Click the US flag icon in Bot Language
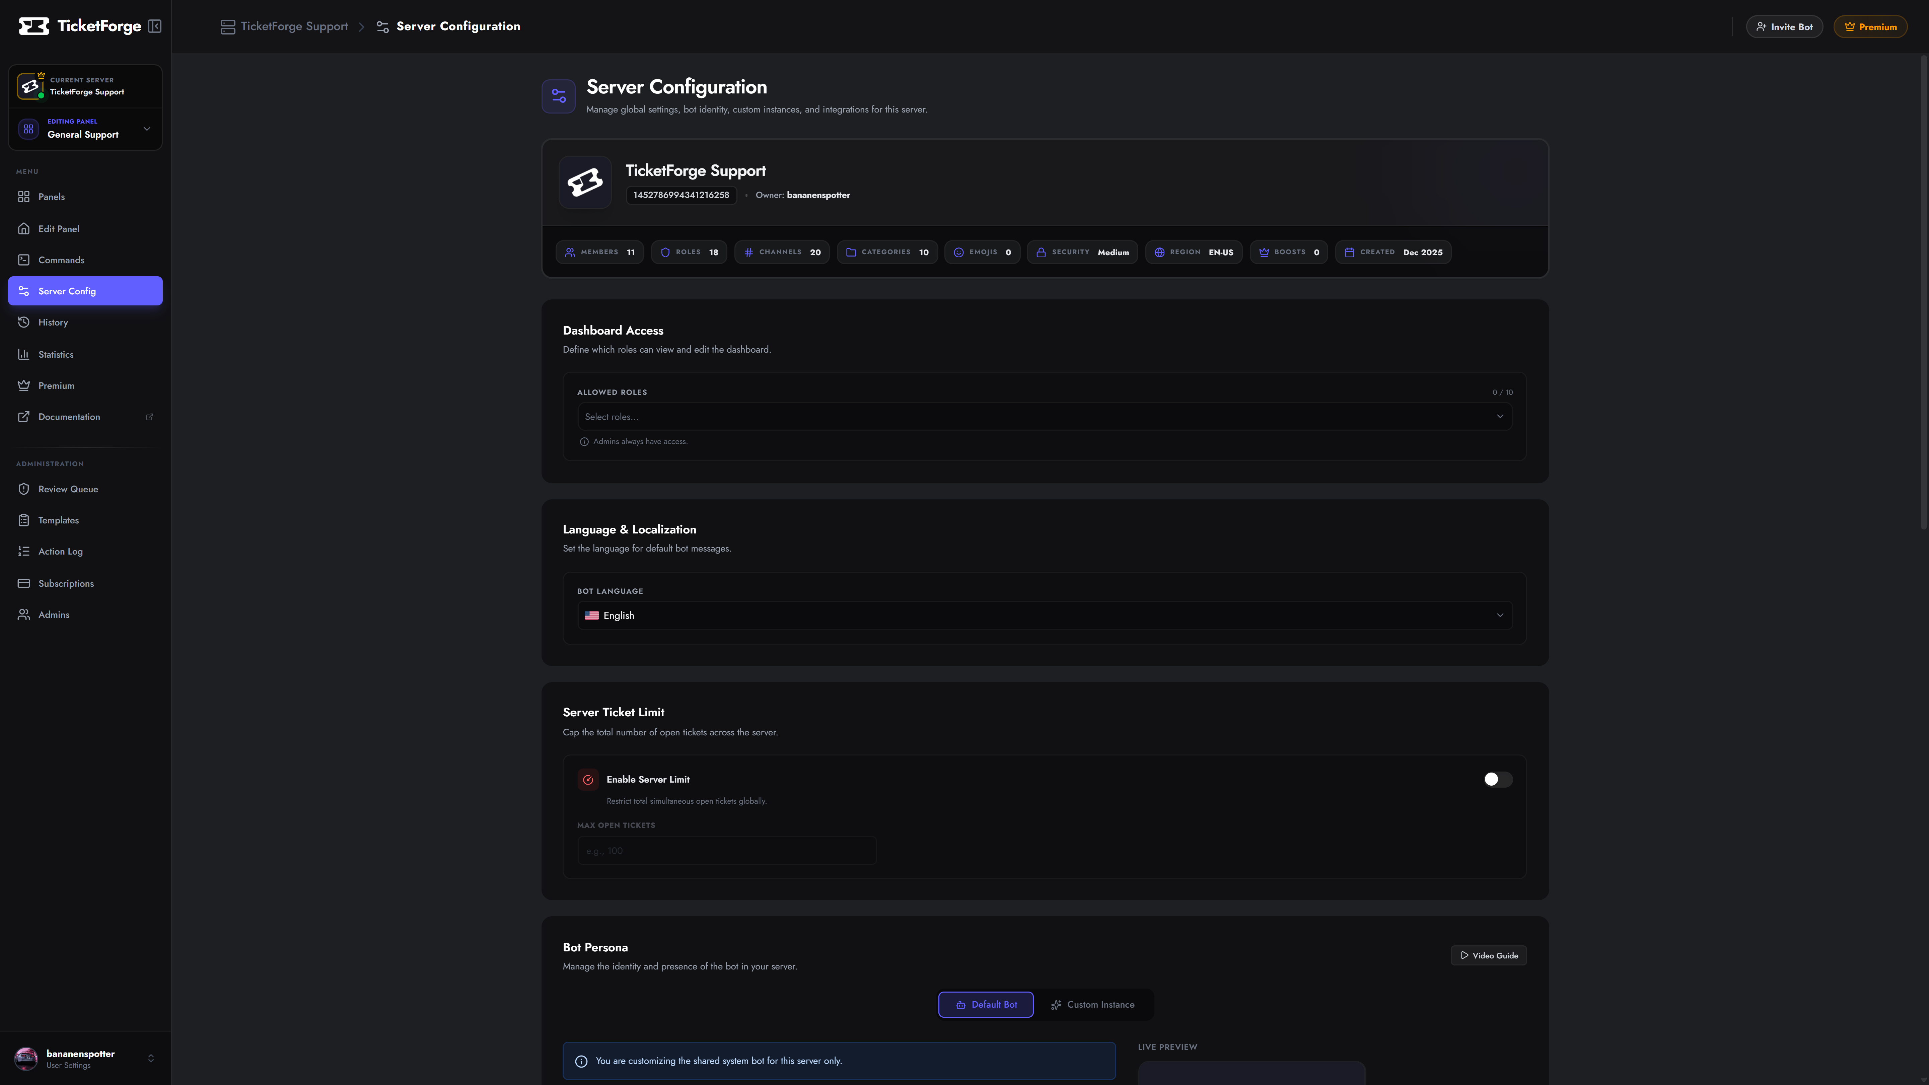The image size is (1929, 1085). click(591, 616)
